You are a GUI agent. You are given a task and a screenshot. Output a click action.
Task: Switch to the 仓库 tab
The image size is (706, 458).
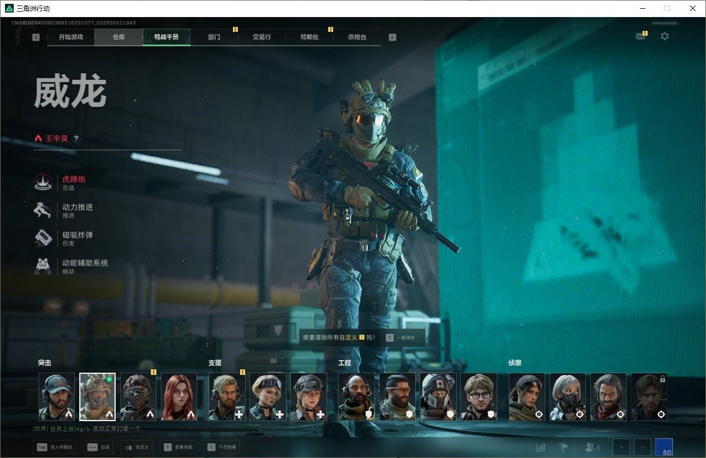119,37
